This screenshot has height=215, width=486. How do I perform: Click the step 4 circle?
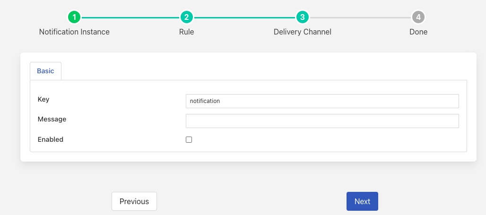[418, 17]
